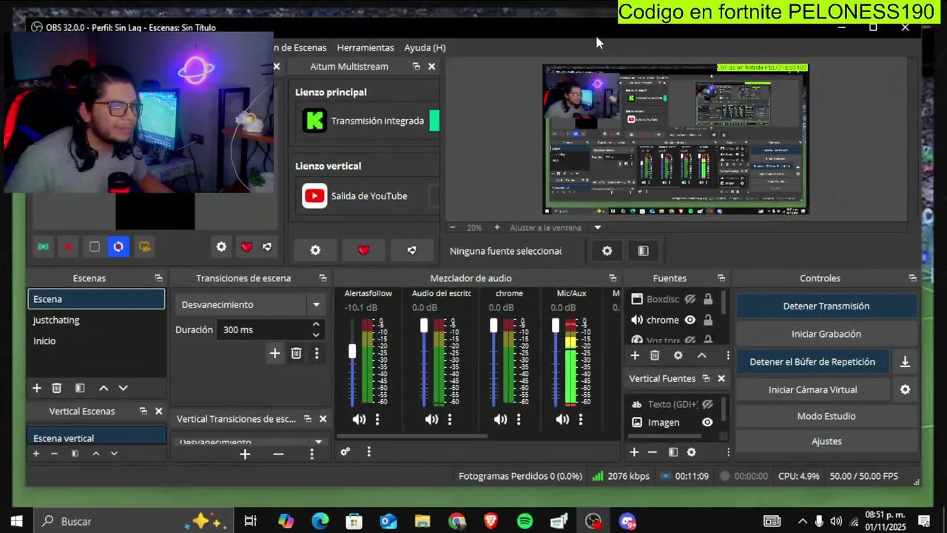Open the Herramientas menu

pos(365,47)
